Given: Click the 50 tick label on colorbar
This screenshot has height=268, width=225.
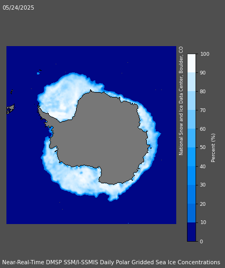Looking at the screenshot, I should coord(203,147).
